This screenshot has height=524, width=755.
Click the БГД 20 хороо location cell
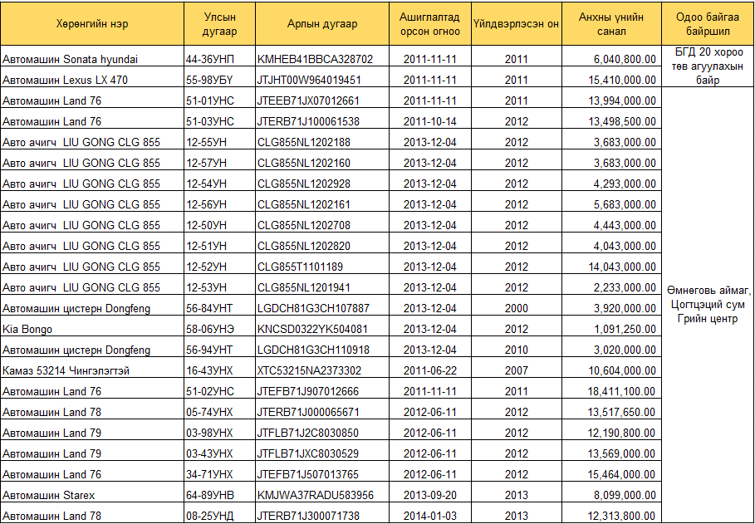[x=708, y=66]
